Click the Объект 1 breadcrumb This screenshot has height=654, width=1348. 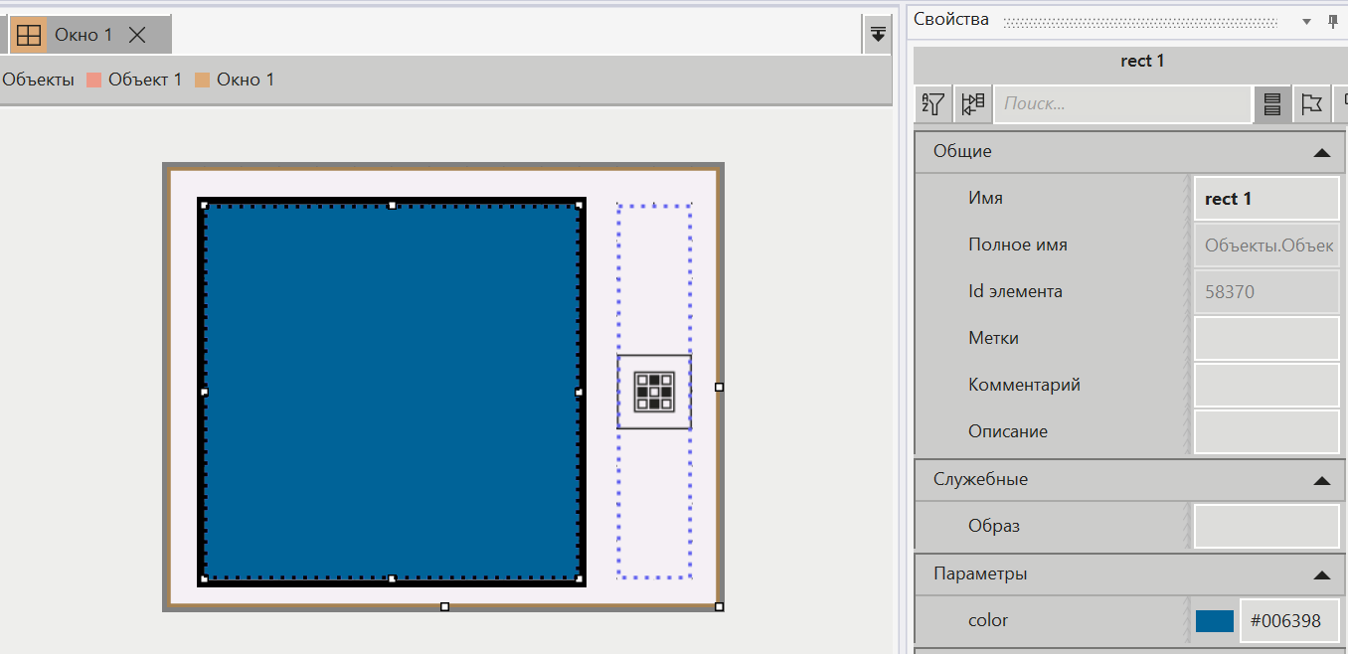[x=144, y=80]
